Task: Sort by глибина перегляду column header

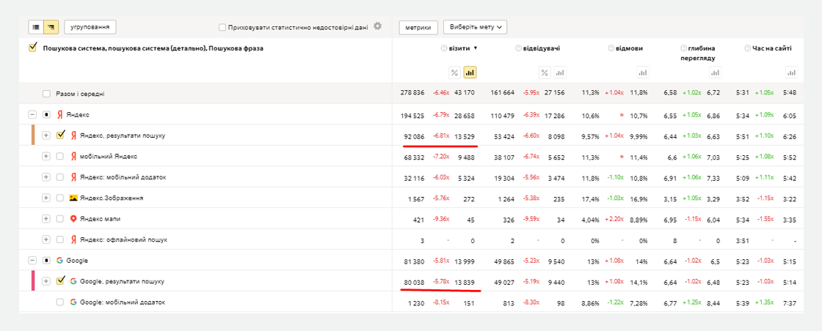Action: coord(698,53)
